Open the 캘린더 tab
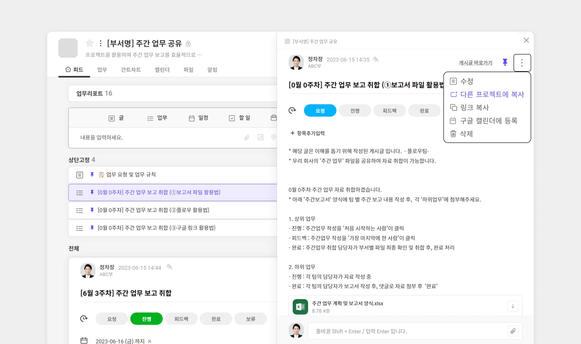Viewport: 581px width, 344px height. (162, 70)
